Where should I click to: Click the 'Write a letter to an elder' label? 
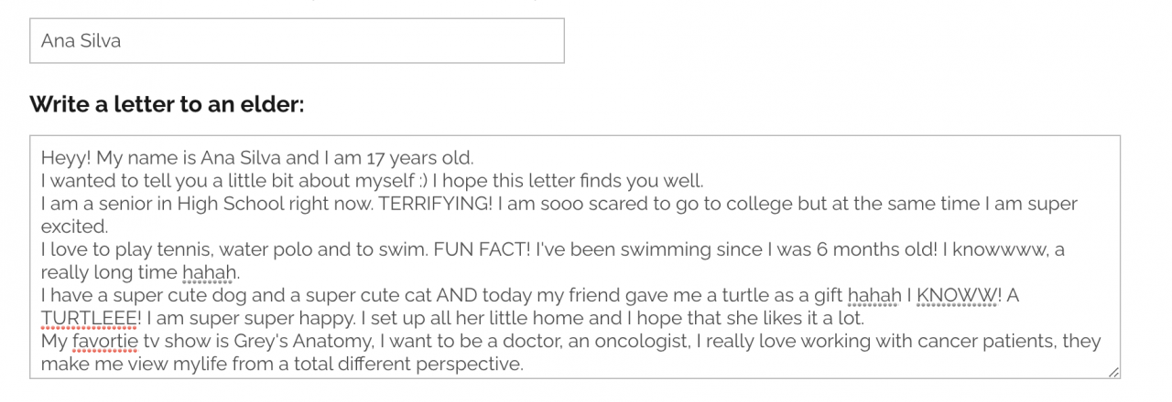click(x=167, y=104)
